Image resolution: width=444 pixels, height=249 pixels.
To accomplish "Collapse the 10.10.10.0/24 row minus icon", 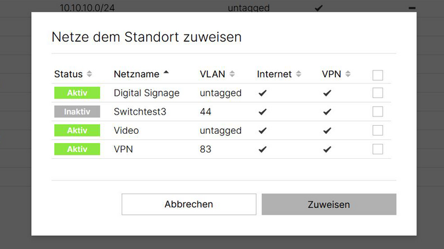I will coord(412,8).
